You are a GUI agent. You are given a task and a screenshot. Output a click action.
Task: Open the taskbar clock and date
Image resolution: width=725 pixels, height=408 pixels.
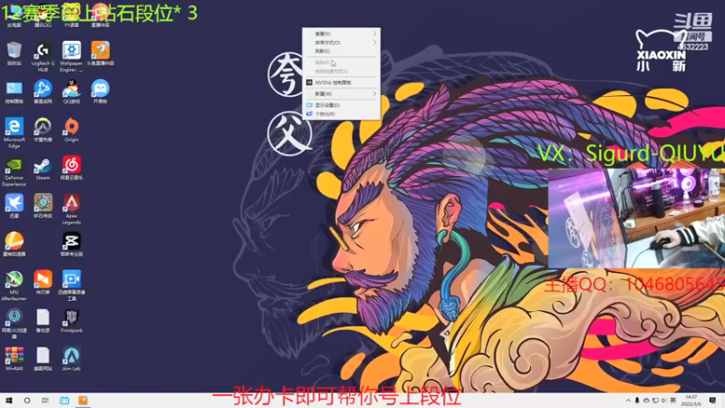coord(691,401)
